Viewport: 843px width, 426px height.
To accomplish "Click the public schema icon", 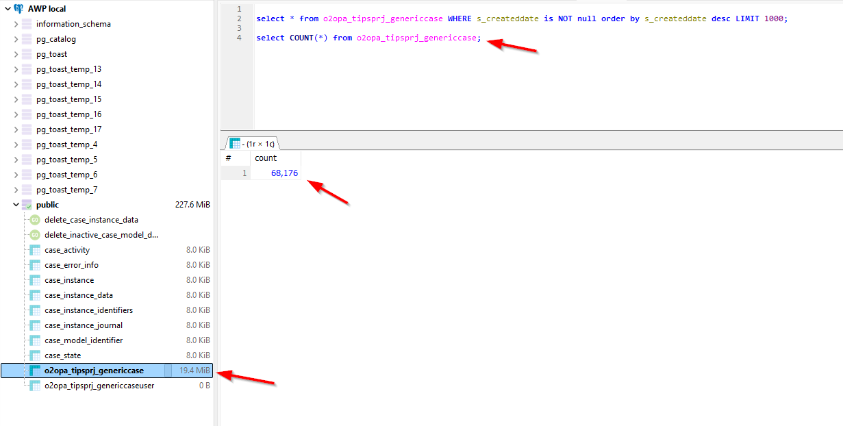I will click(27, 205).
